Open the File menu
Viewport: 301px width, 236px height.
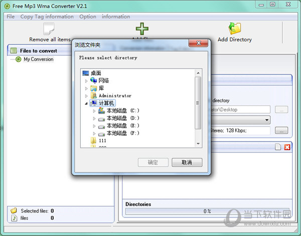pos(11,16)
